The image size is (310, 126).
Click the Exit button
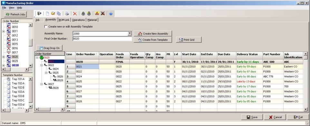click(298, 117)
